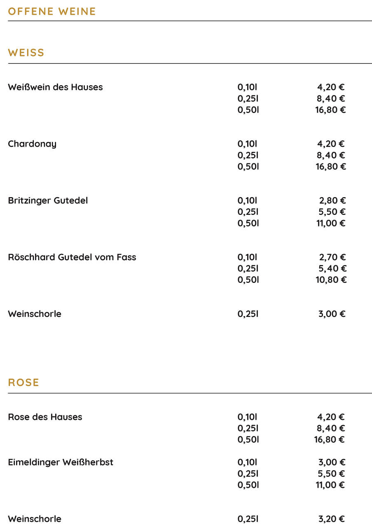The height and width of the screenshot is (526, 372).
Task: Select the ROSE section heading
Action: click(23, 382)
